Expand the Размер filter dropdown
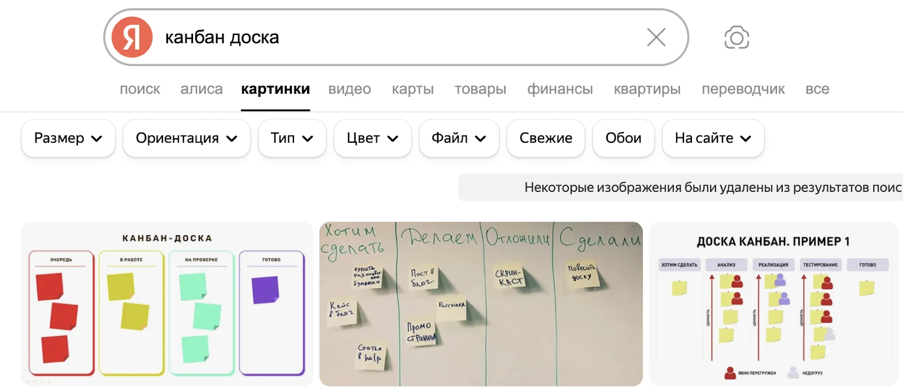Screen dimensions: 903x391 pos(68,138)
